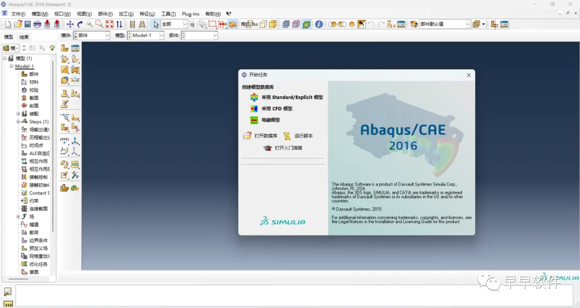The height and width of the screenshot is (308, 580).
Task: Collapse the 模型 (1) root node
Action: coord(4,58)
